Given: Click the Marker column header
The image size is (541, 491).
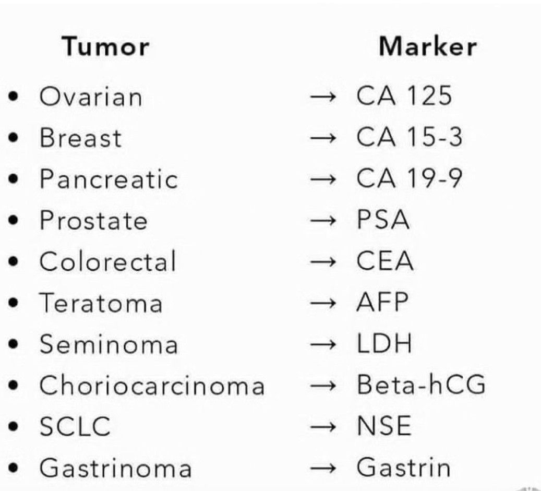Looking at the screenshot, I should pos(427,47).
